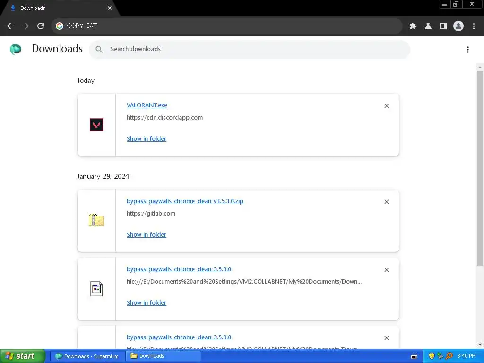Click the Google icon in address bar

60,26
